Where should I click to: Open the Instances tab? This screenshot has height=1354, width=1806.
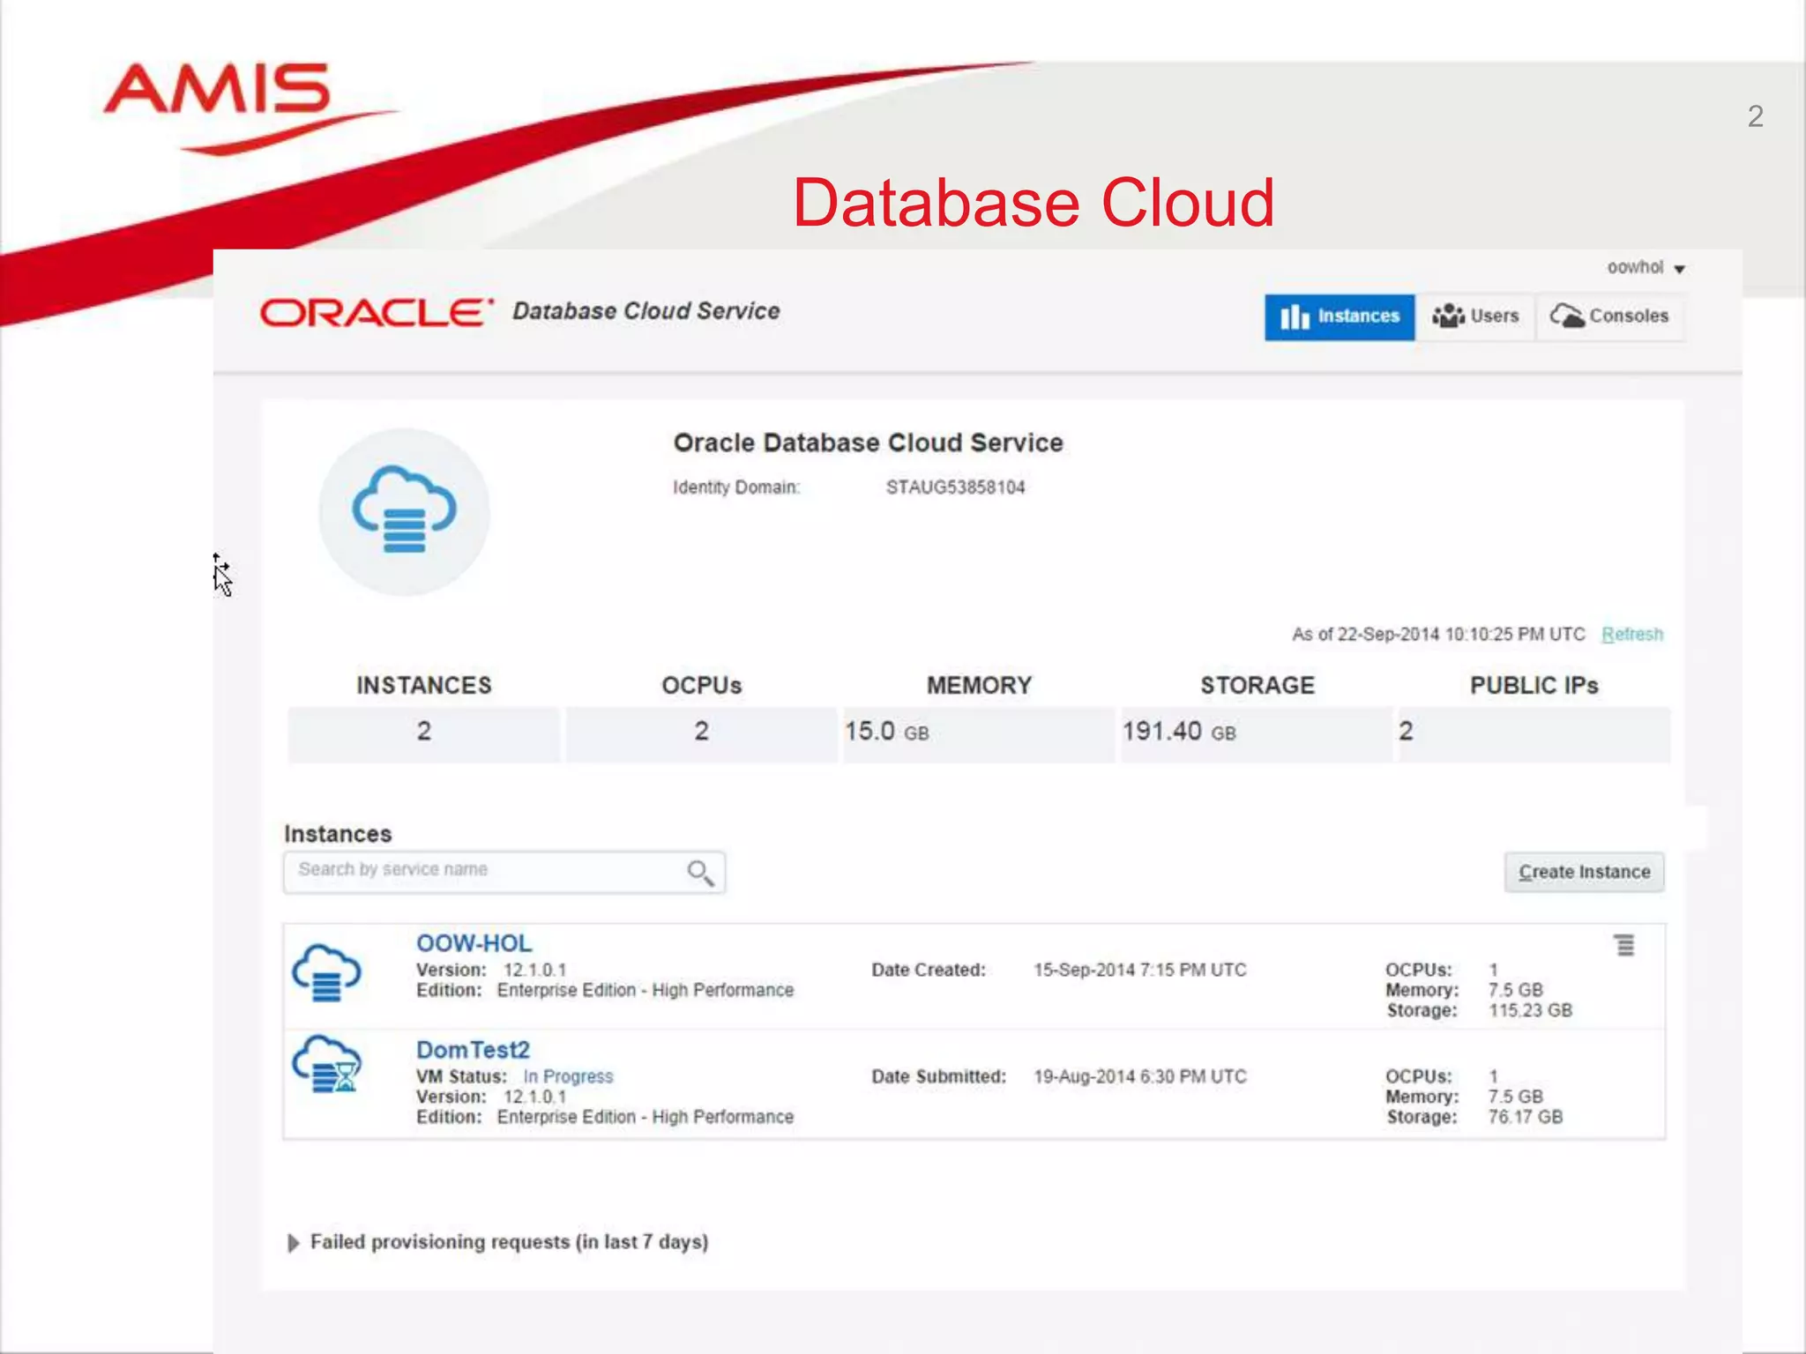[x=1340, y=316]
